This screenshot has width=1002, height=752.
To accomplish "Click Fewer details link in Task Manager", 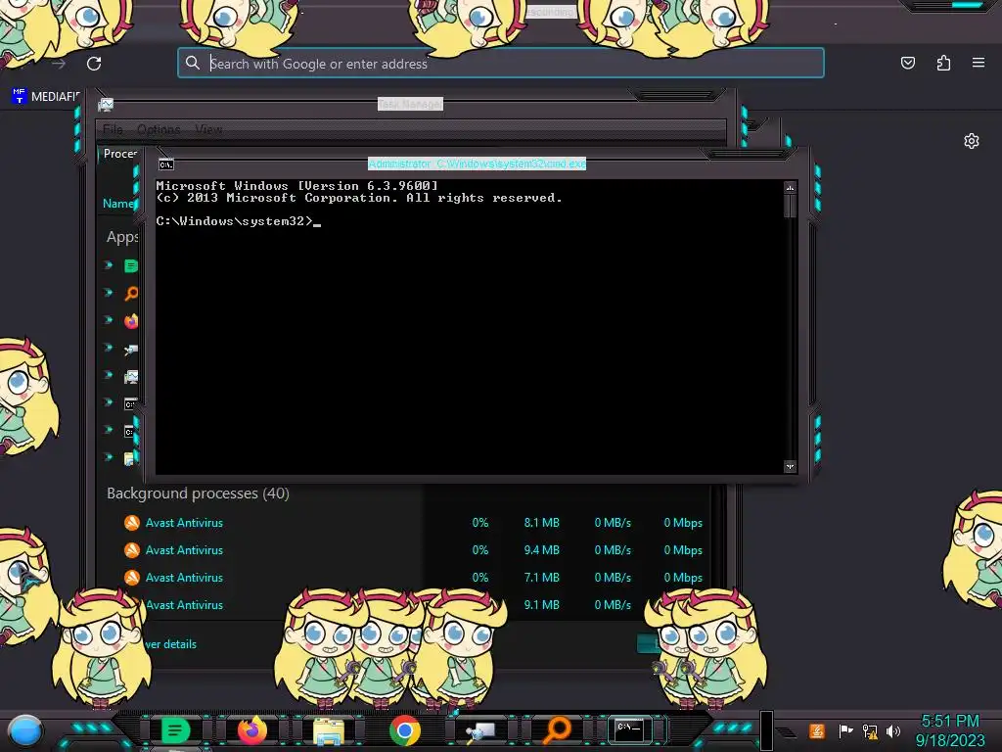I will [x=170, y=644].
